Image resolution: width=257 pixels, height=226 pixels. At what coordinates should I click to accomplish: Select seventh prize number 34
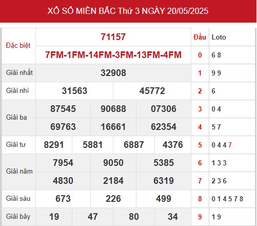pos(173,217)
